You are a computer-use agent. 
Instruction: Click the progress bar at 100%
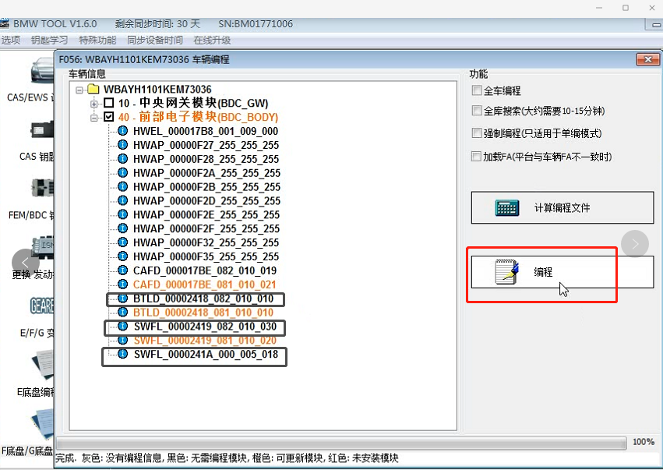tap(341, 442)
